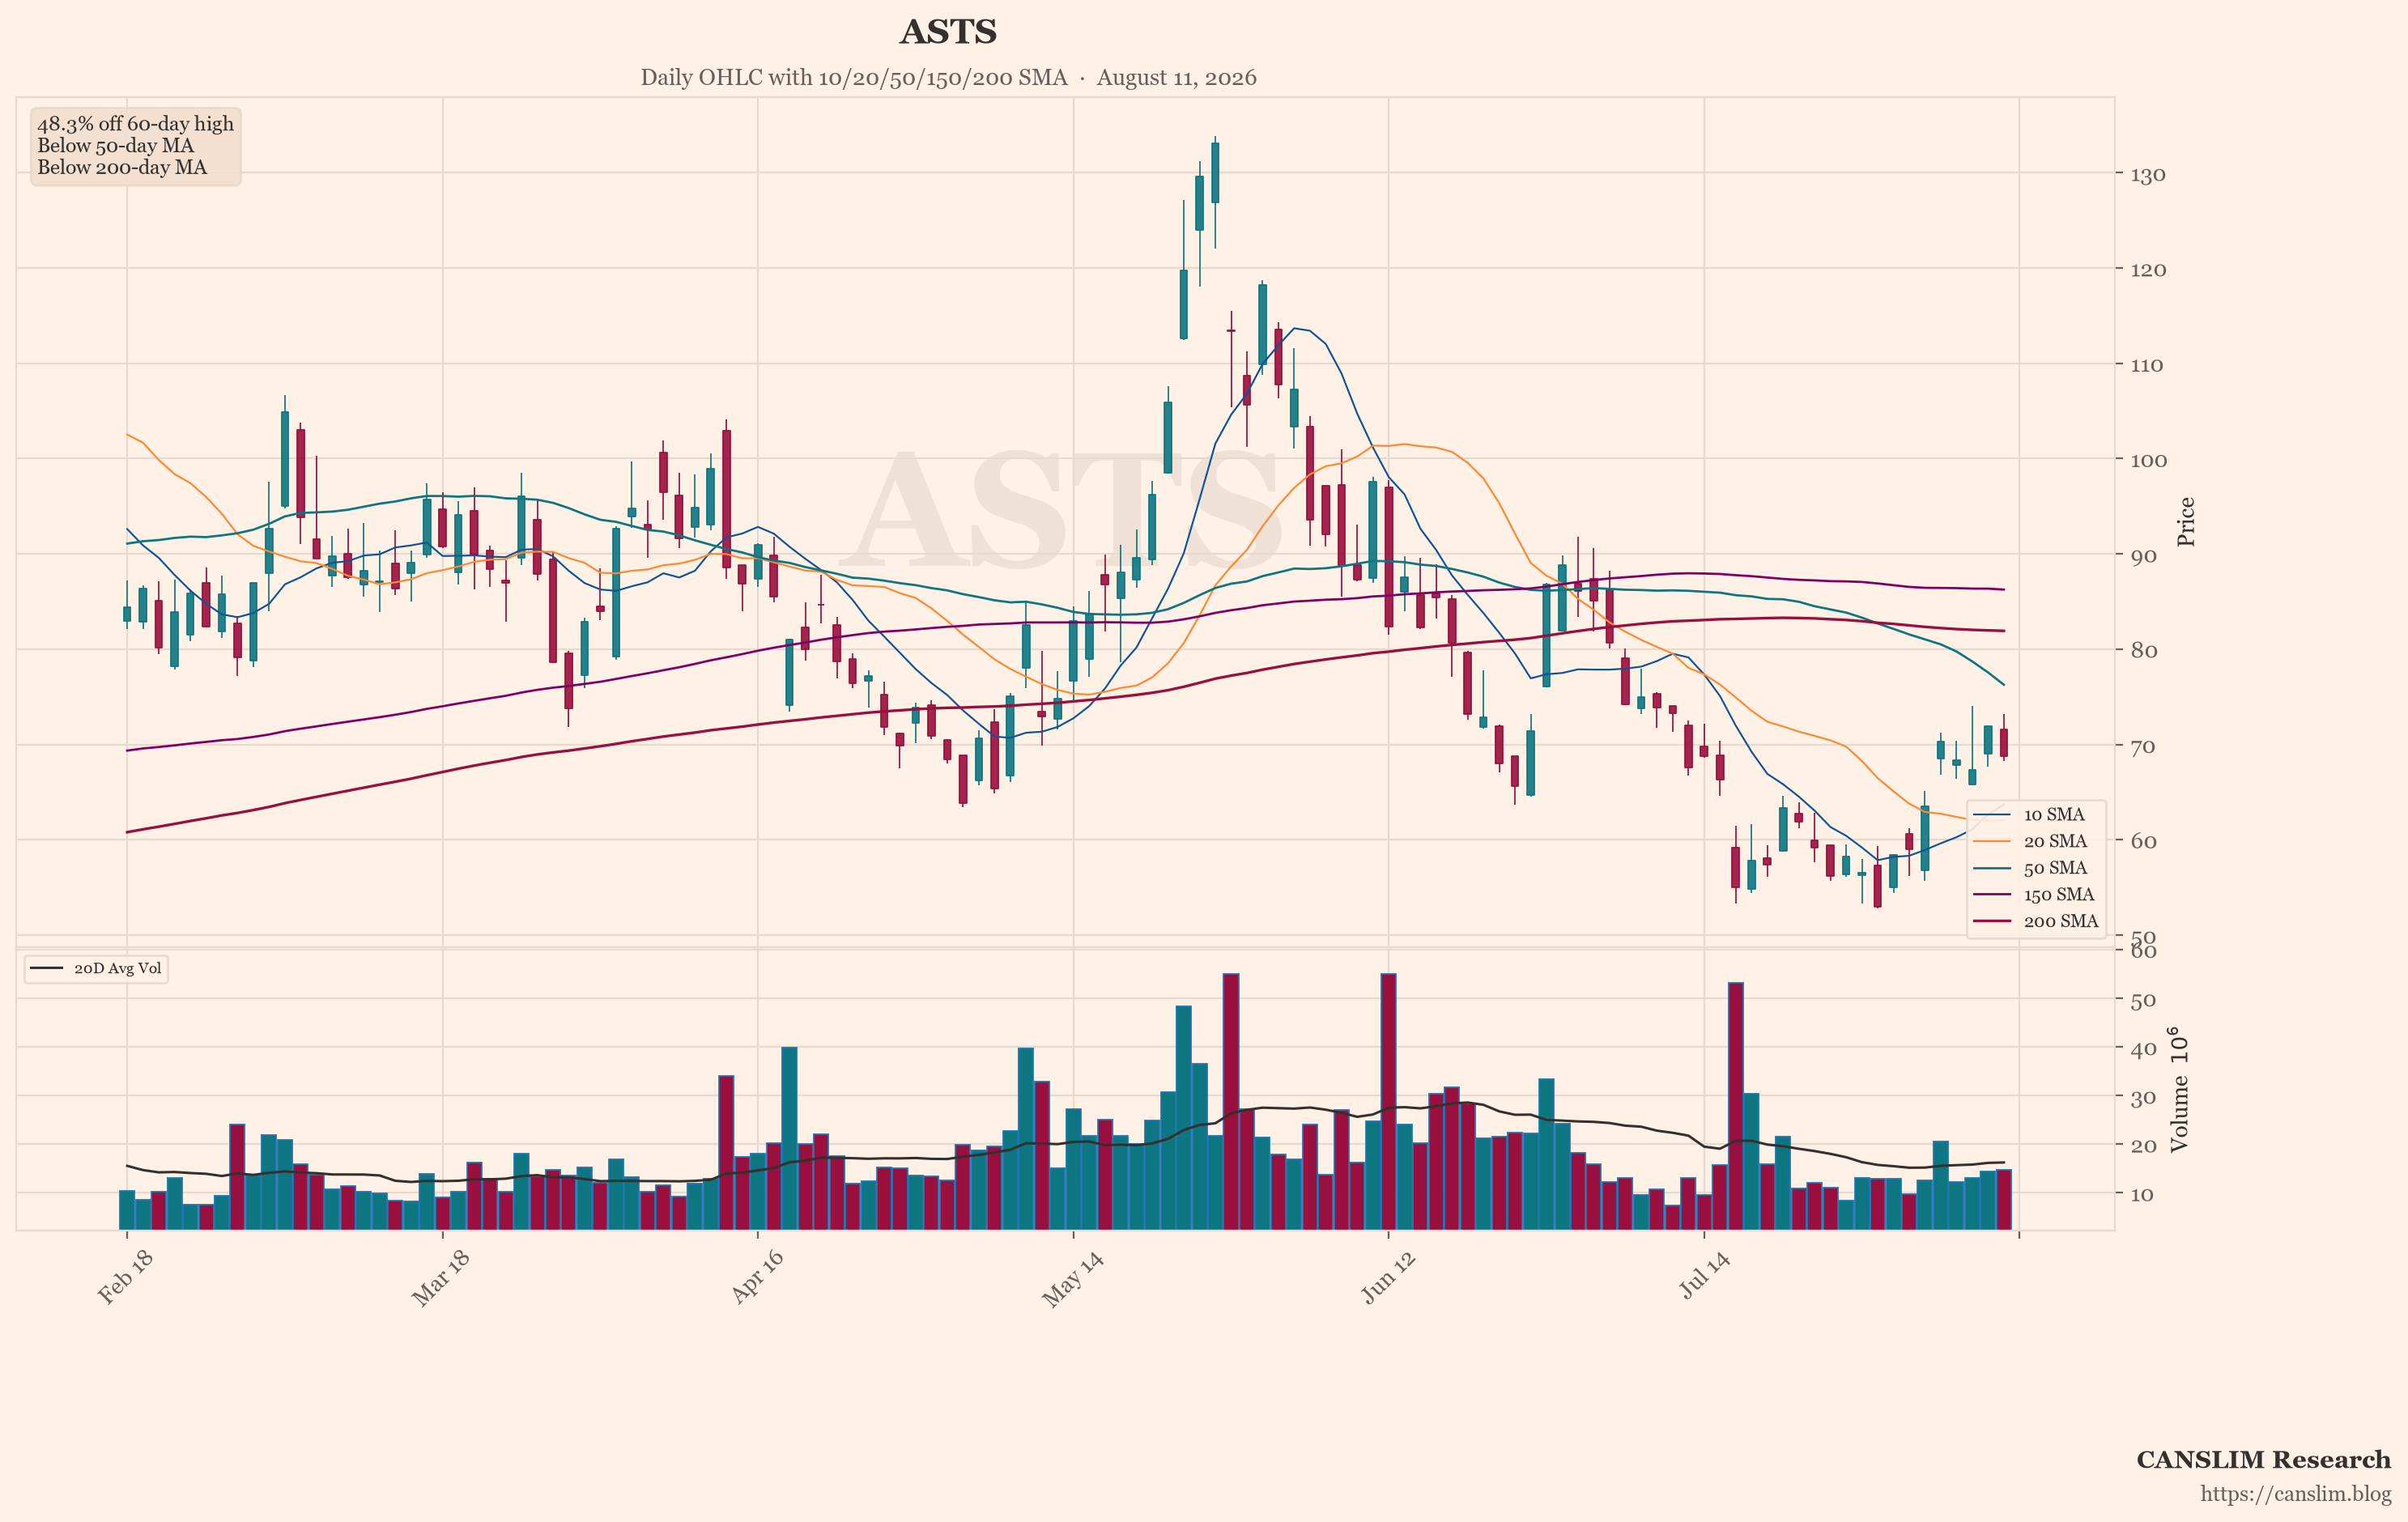Viewport: 2408px width, 1522px height.
Task: Click the 70 price axis label
Action: pyautogui.click(x=2143, y=746)
